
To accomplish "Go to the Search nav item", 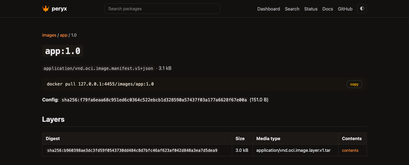I will 292,9.
